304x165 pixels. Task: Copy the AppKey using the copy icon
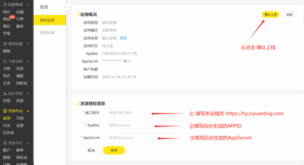tap(135, 54)
